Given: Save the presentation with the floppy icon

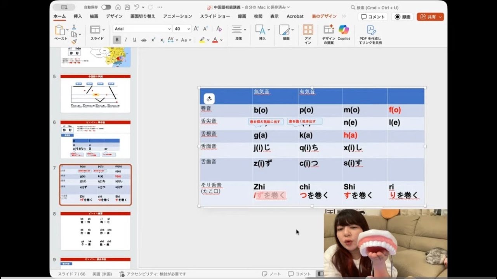Looking at the screenshot, I should [x=127, y=7].
